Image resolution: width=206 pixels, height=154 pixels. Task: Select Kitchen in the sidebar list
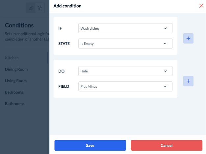click(12, 58)
